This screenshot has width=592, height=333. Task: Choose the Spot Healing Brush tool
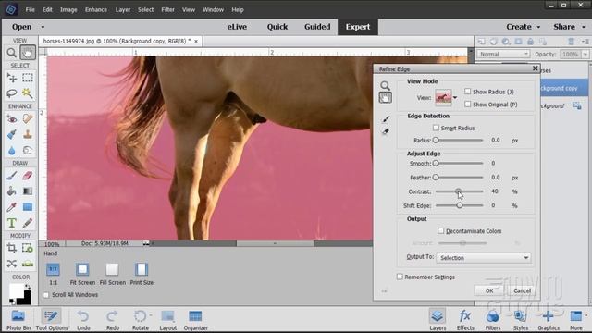[x=27, y=119]
